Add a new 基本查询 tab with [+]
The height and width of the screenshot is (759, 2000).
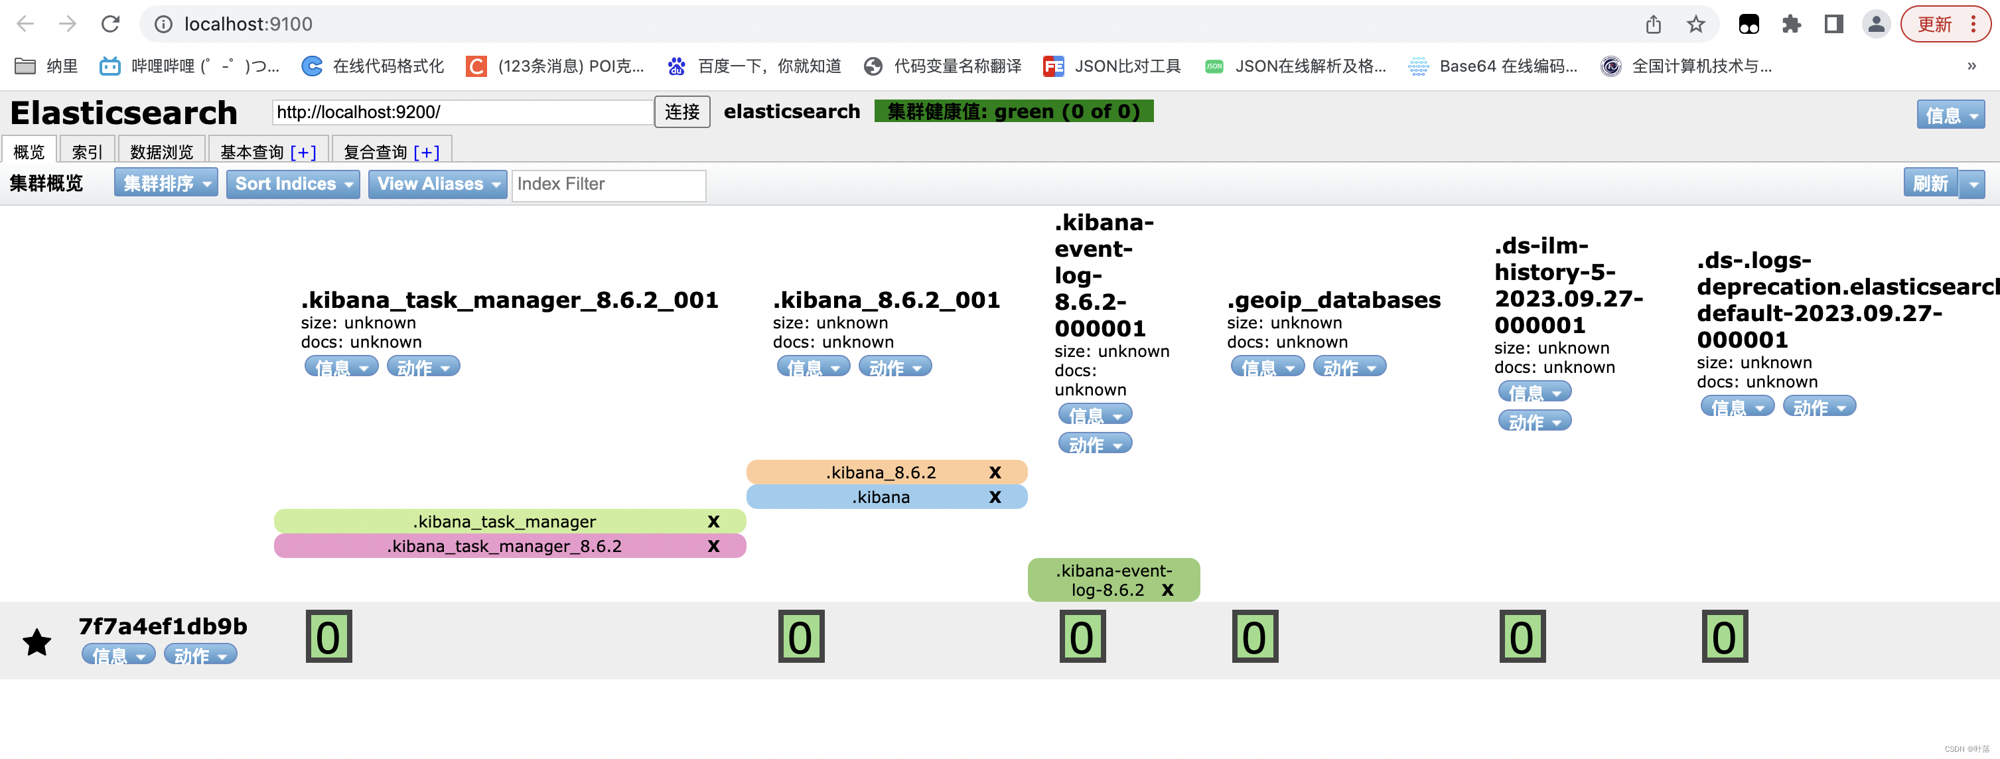[x=303, y=152]
